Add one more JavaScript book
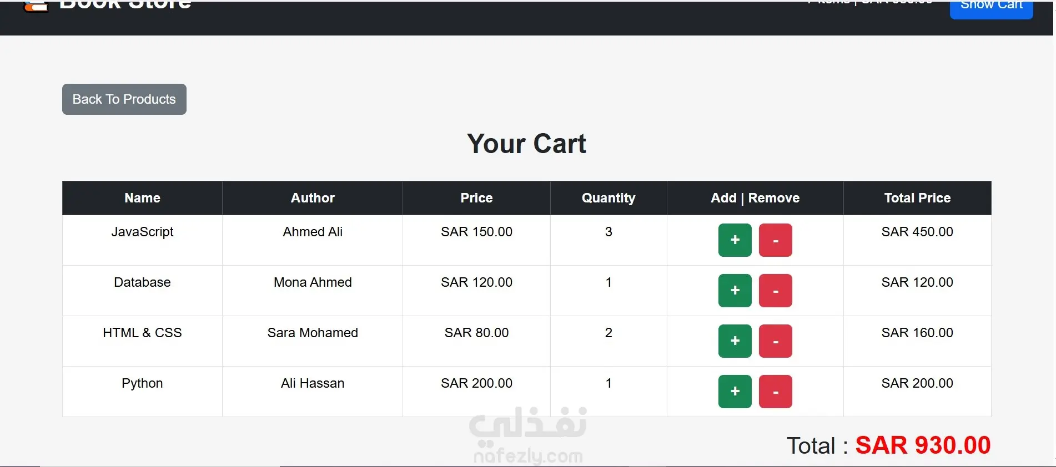Screen dimensions: 1056x467 point(735,240)
